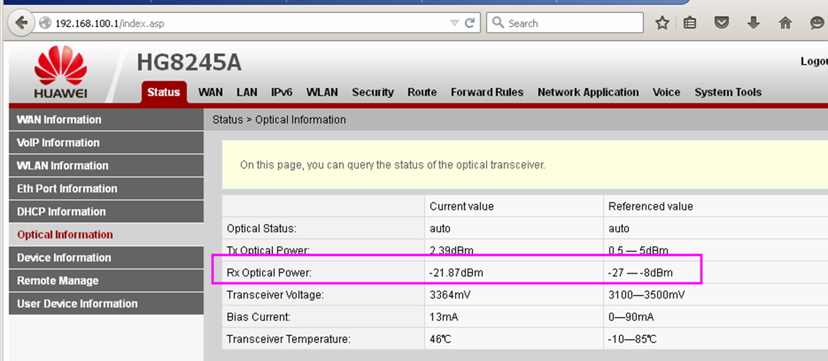Click the Pocket save icon

click(x=721, y=23)
